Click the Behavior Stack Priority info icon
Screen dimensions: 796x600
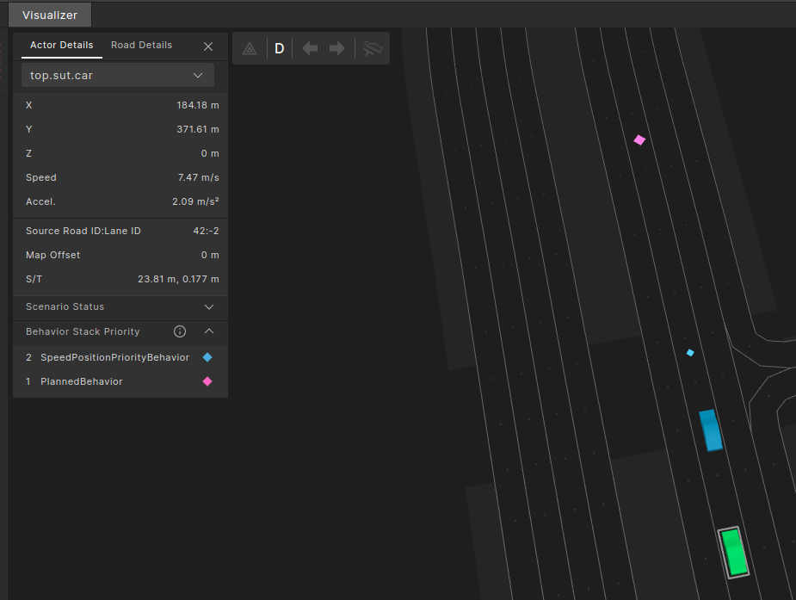point(180,331)
